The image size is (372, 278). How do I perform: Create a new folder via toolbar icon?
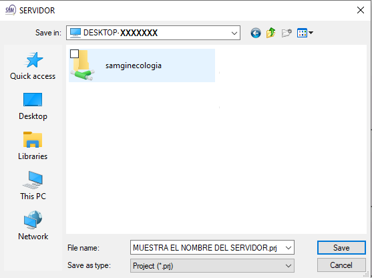pyautogui.click(x=287, y=33)
